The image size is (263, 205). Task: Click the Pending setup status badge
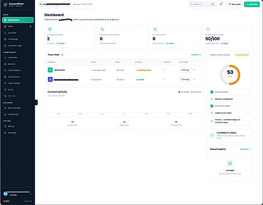coord(143,70)
